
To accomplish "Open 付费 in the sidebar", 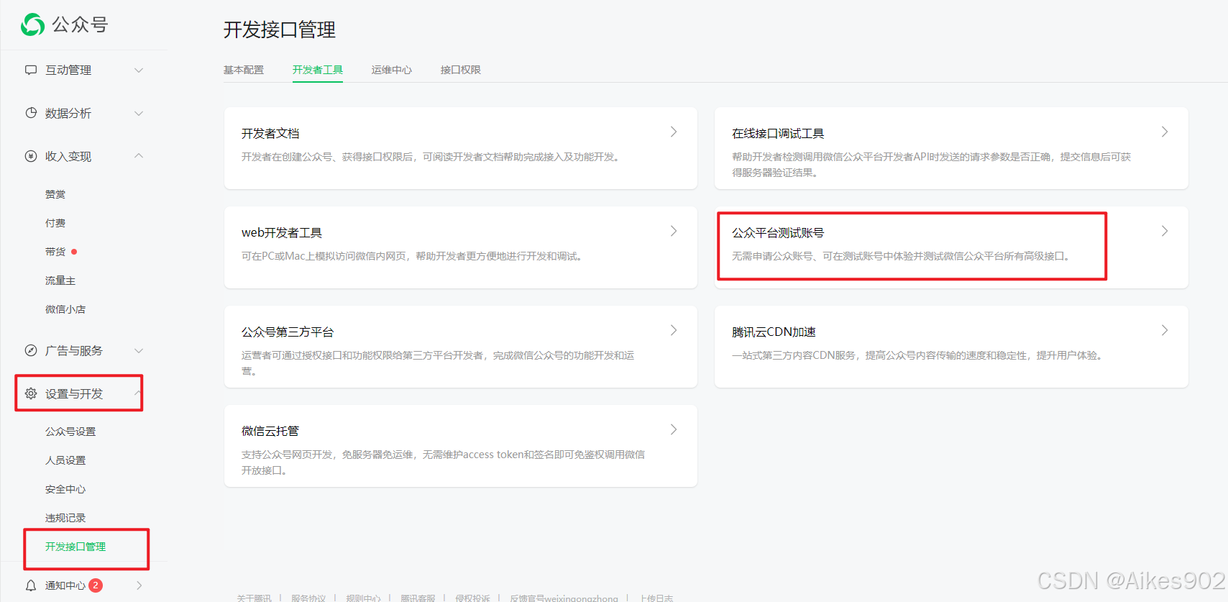I will point(55,223).
